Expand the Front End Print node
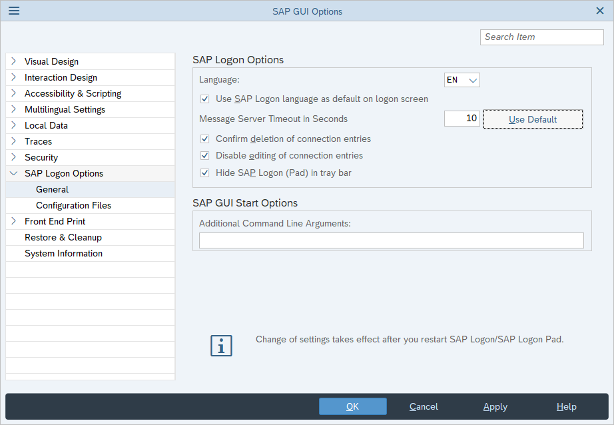The image size is (614, 425). (14, 221)
